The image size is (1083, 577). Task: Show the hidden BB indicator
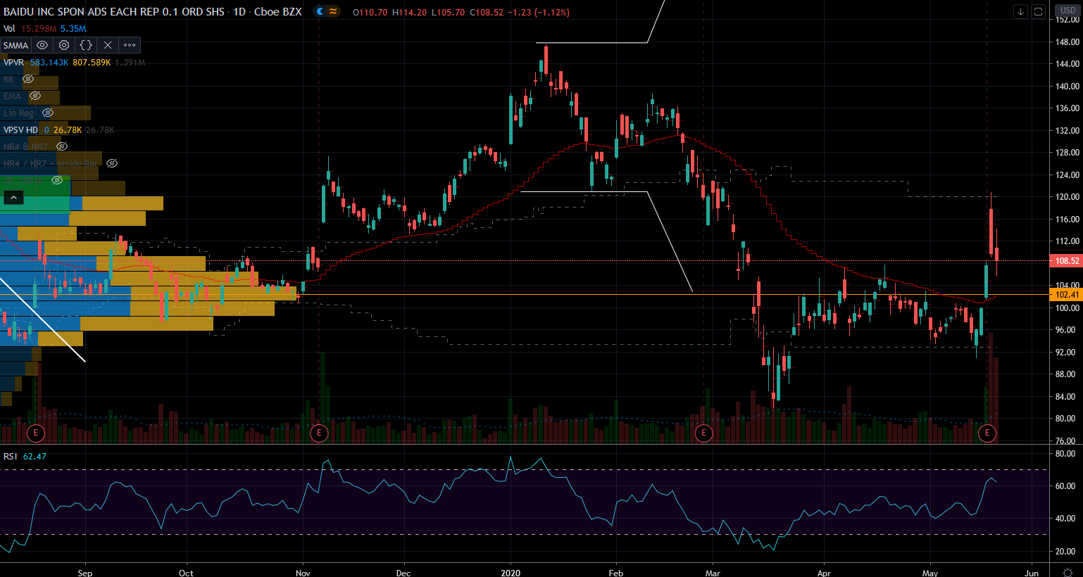coord(28,80)
